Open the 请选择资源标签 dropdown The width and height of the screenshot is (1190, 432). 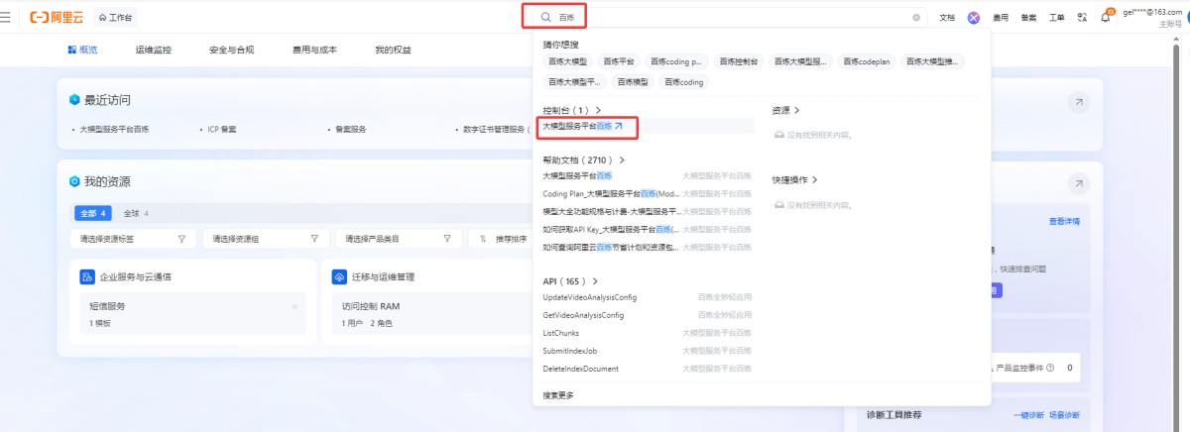point(132,239)
